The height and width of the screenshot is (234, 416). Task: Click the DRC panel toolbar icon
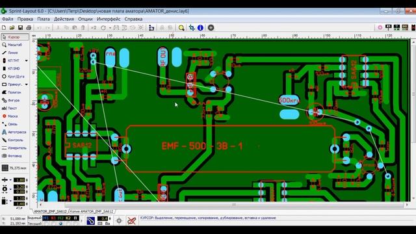click(x=405, y=27)
